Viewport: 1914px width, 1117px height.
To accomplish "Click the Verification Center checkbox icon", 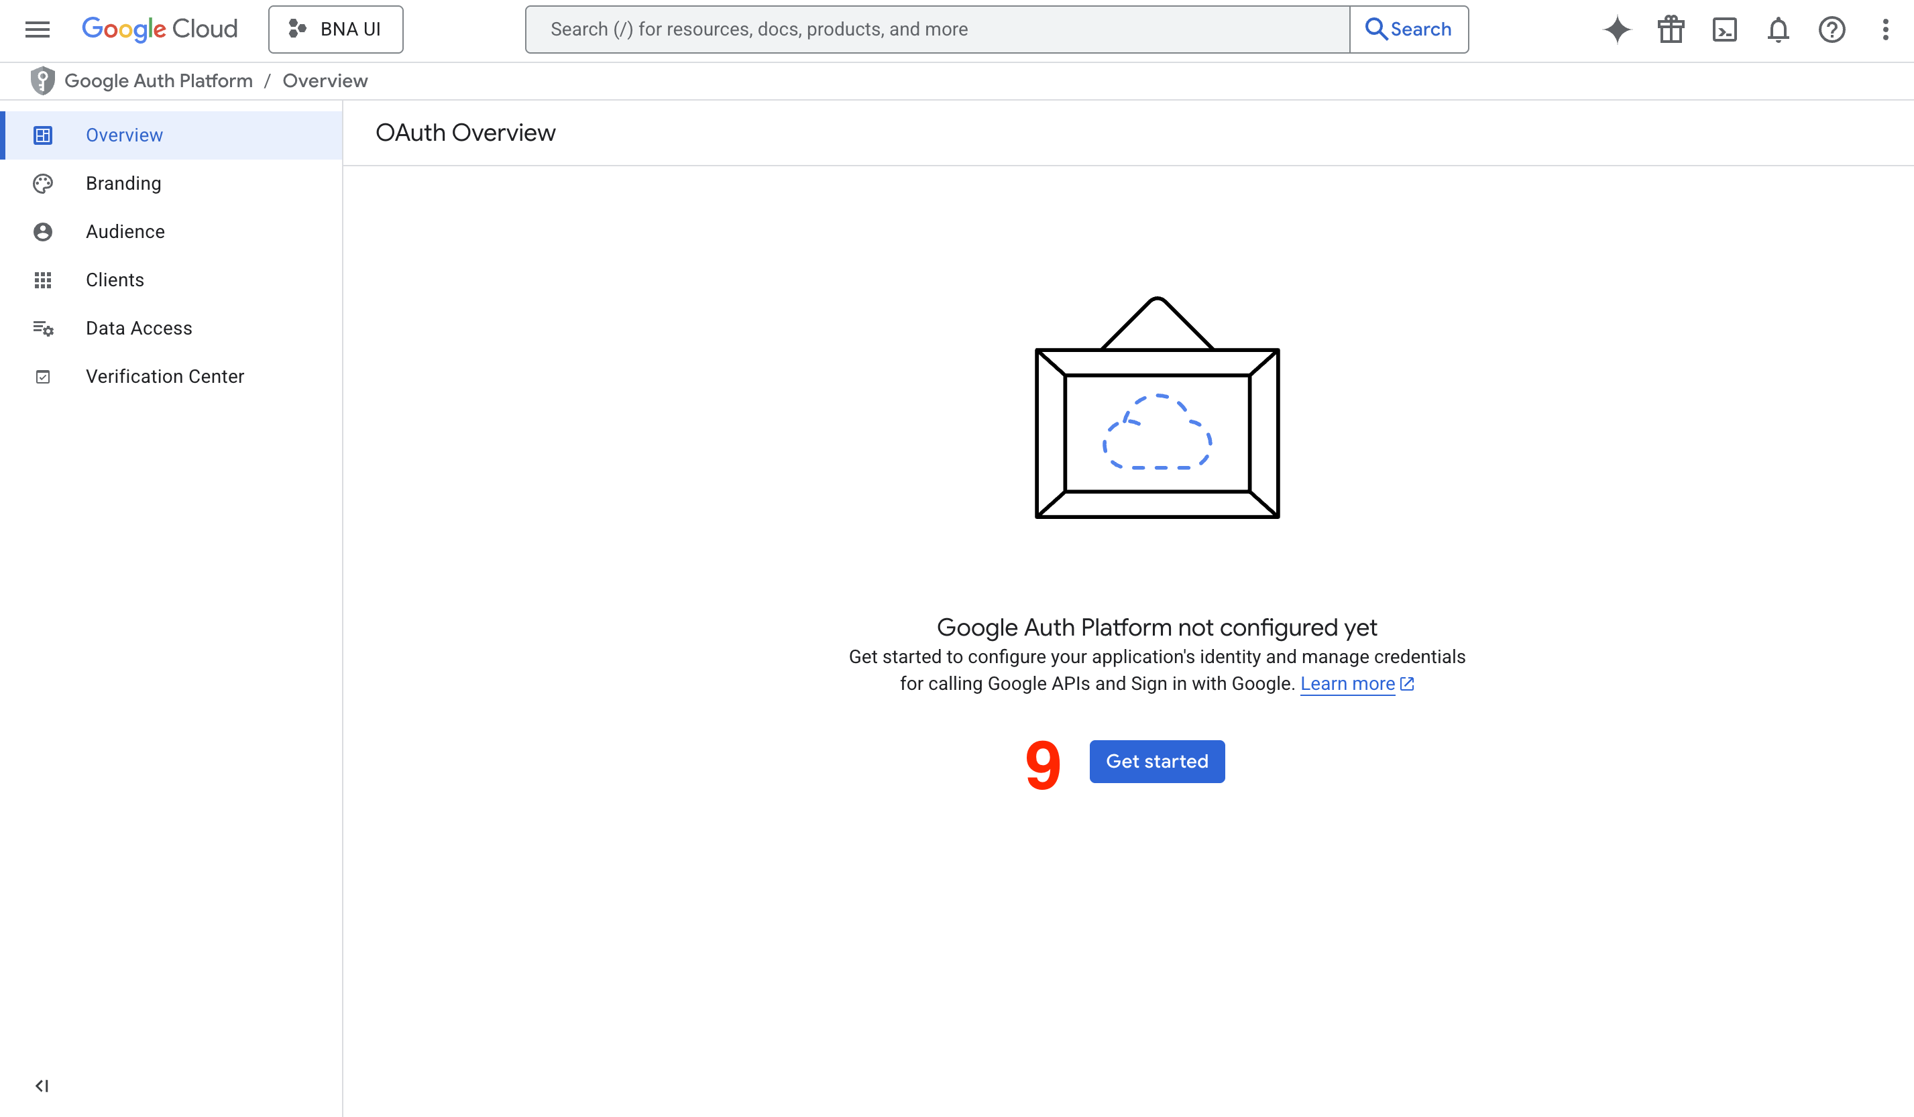I will click(42, 377).
